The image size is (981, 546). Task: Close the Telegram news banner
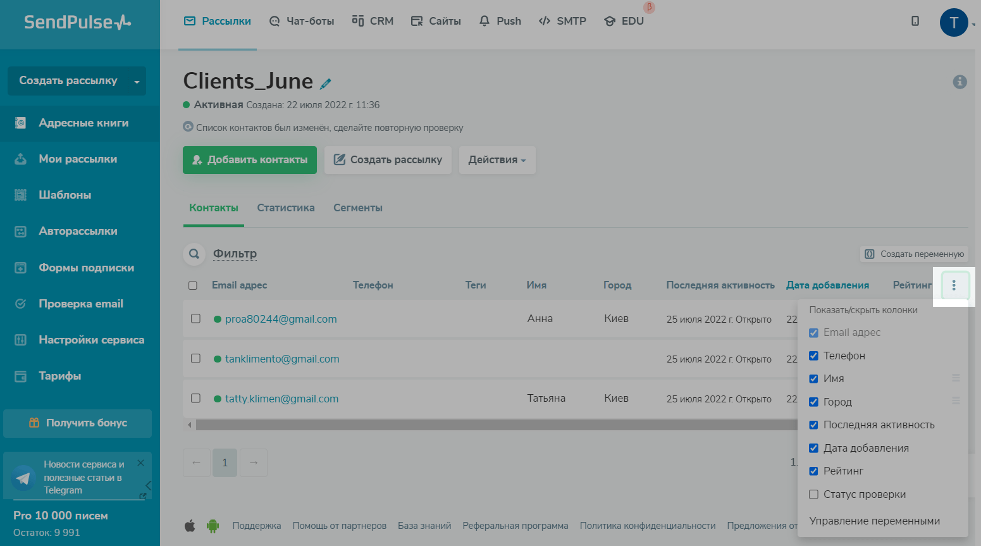[x=140, y=463]
